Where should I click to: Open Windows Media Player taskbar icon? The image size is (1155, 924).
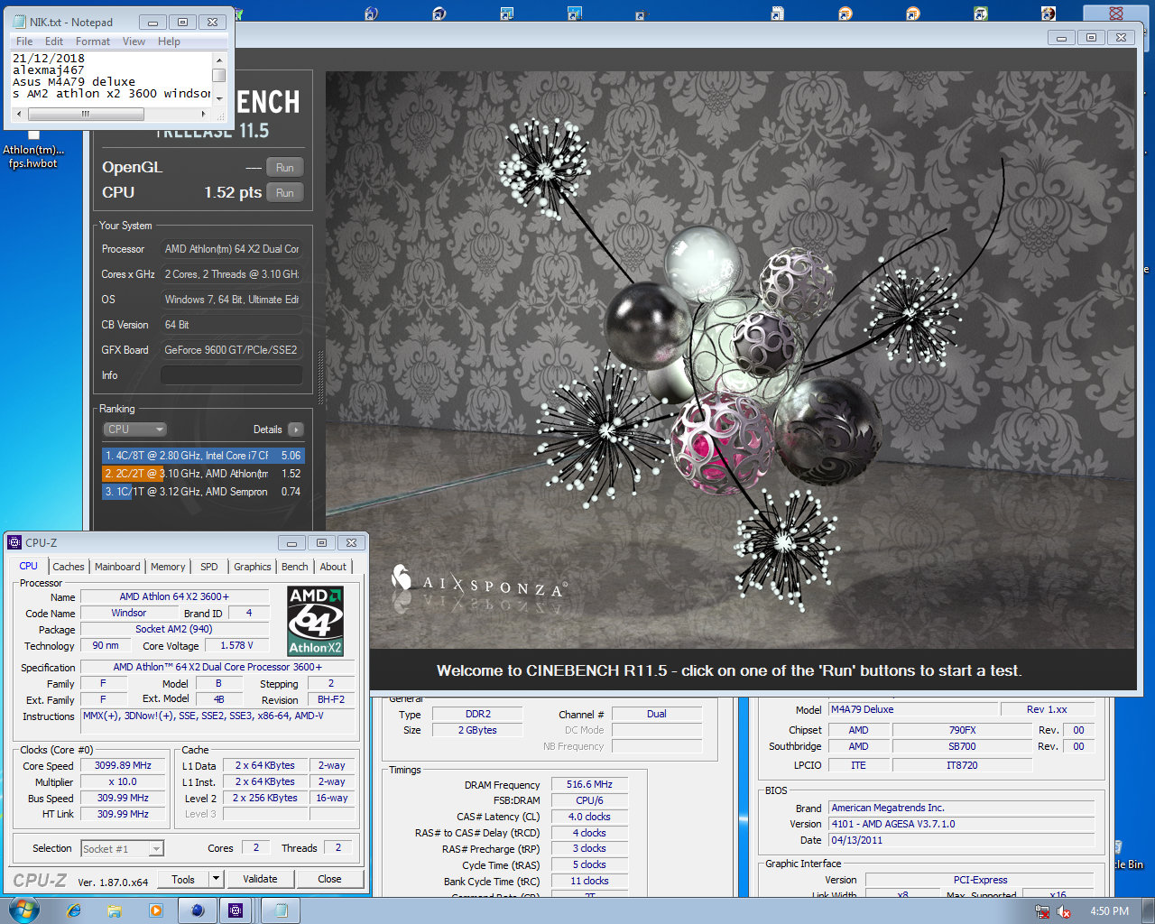(156, 910)
